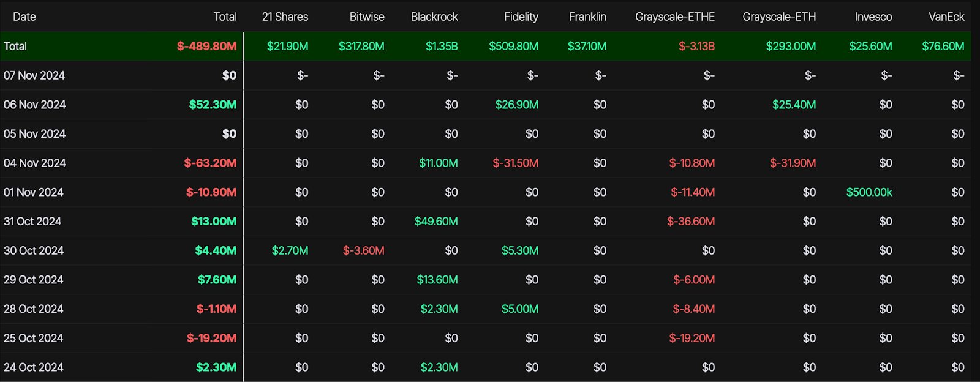
Task: Click the overall total $-489.80M
Action: pos(206,46)
